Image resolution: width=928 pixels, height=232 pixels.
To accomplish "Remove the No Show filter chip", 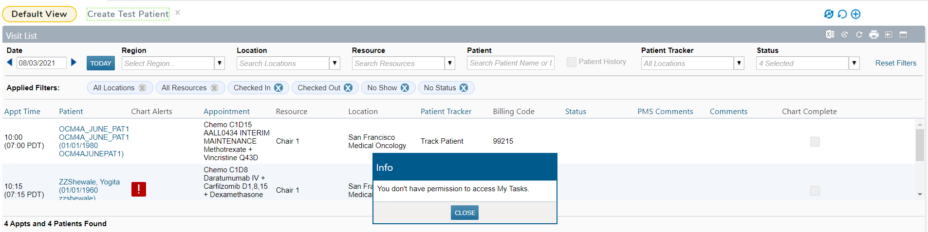I will tap(405, 88).
